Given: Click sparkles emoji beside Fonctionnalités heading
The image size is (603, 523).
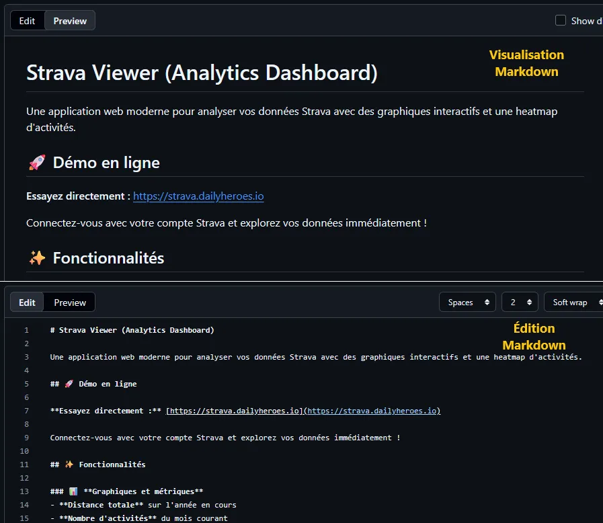Looking at the screenshot, I should point(37,258).
